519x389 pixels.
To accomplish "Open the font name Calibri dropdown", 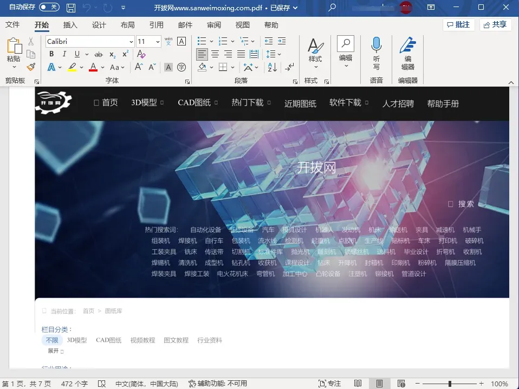I will tap(131, 41).
